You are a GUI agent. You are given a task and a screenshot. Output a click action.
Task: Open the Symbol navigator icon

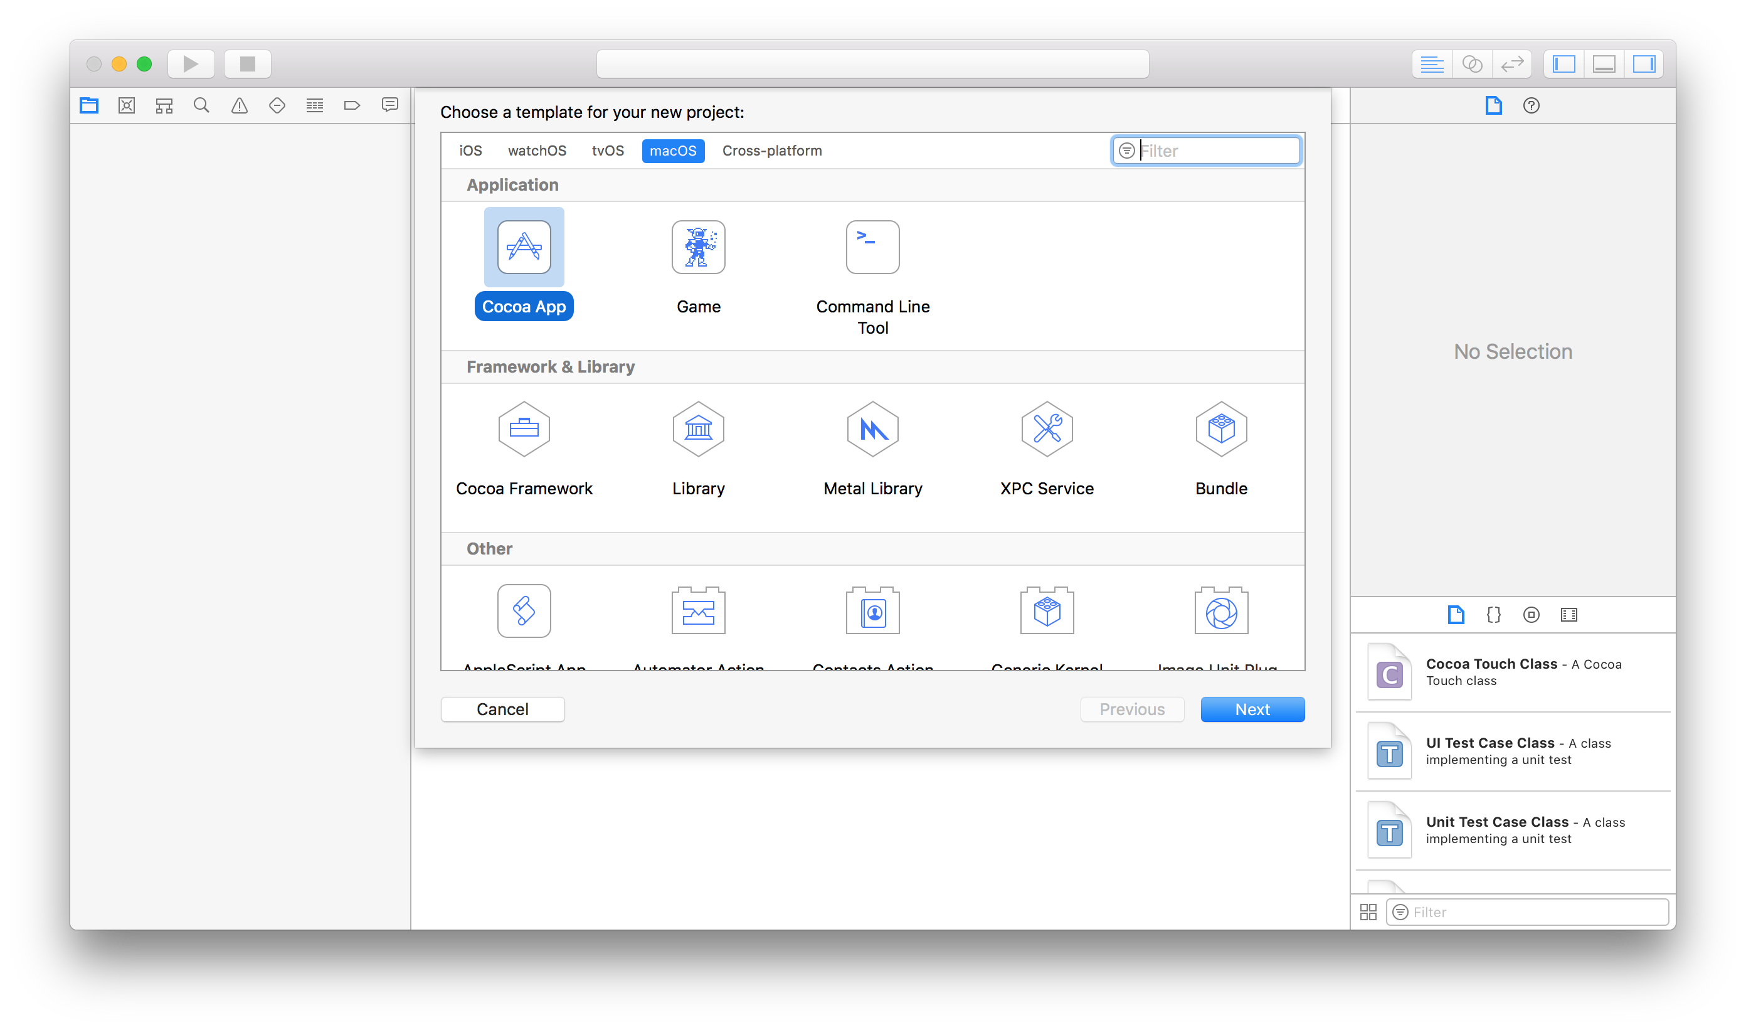(x=164, y=105)
